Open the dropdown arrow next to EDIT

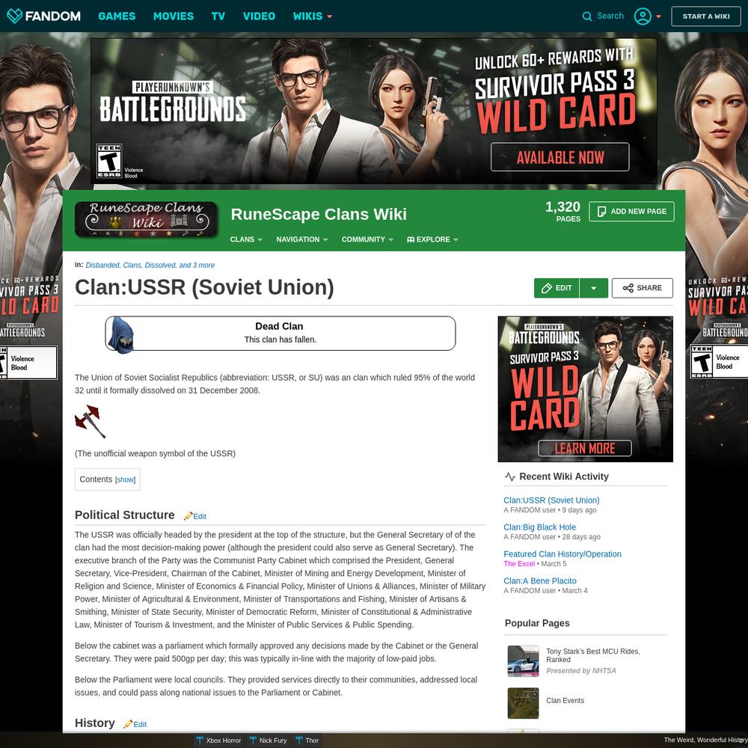594,288
